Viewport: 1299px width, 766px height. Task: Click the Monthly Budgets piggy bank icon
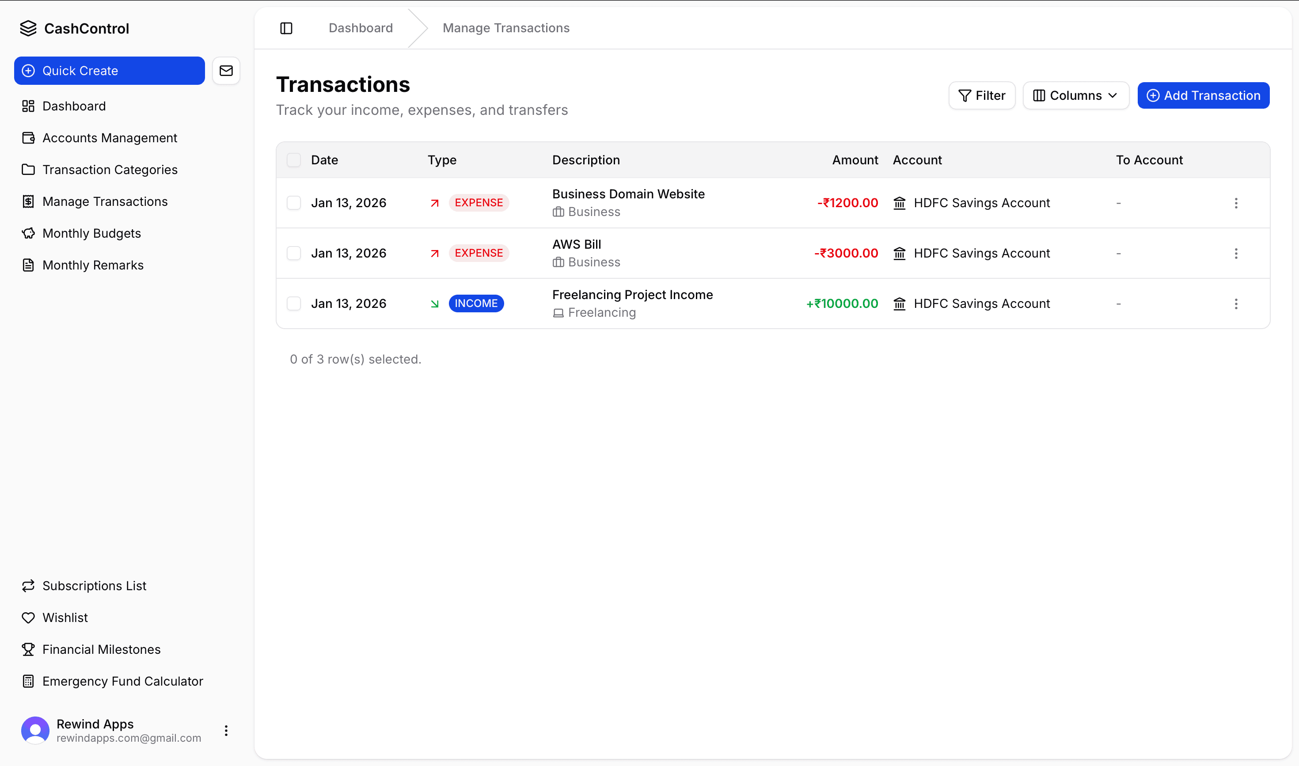point(28,233)
